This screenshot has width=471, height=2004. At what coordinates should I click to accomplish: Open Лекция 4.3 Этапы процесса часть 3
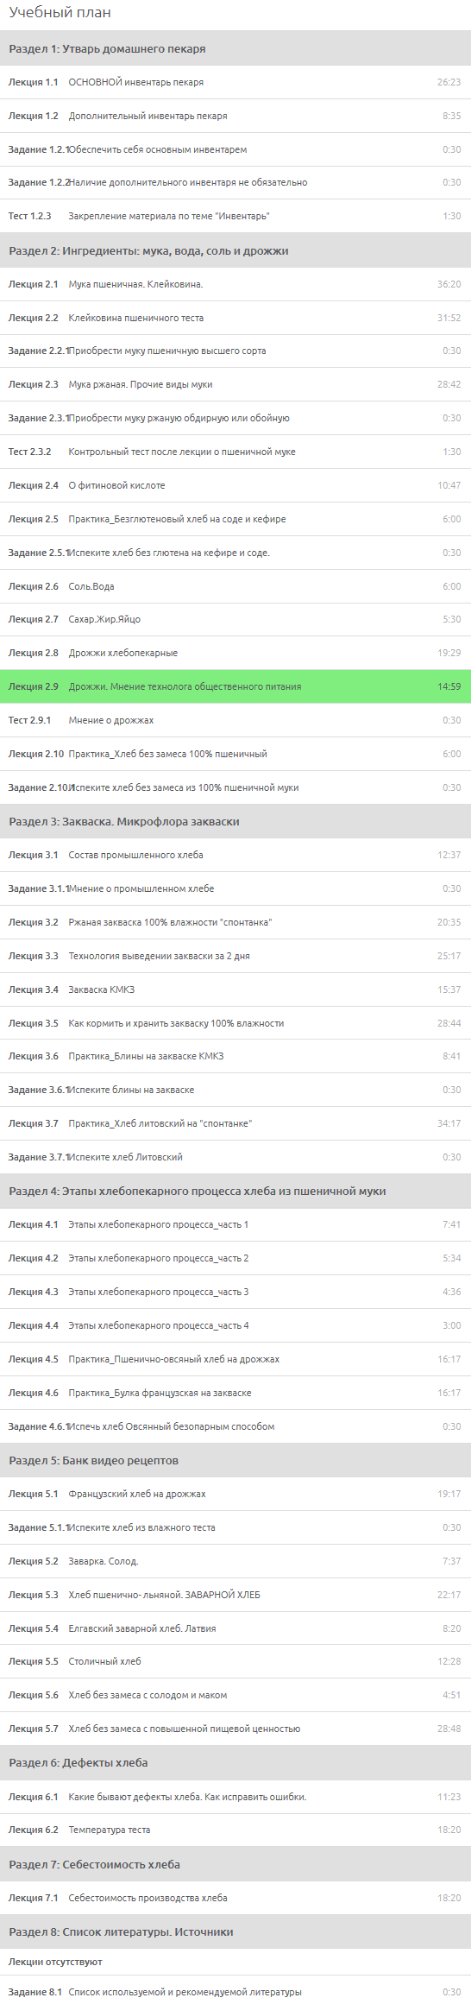[x=235, y=1292]
